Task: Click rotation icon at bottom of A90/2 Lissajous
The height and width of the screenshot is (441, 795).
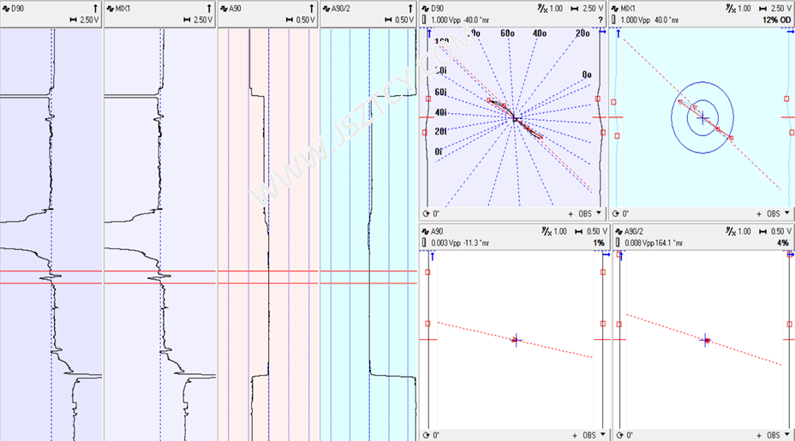Action: point(615,435)
